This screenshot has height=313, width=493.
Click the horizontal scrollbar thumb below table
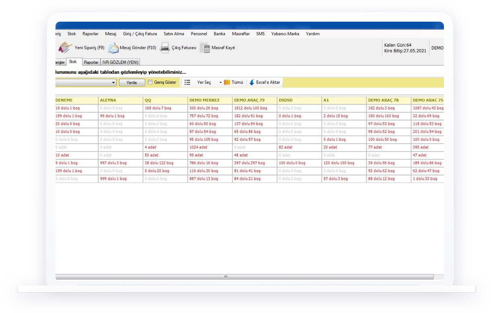[x=225, y=277]
